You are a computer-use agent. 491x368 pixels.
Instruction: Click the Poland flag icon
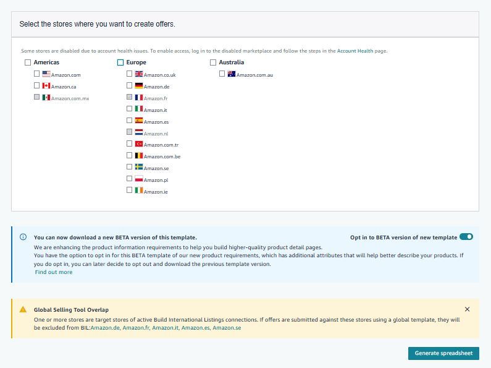coord(139,179)
